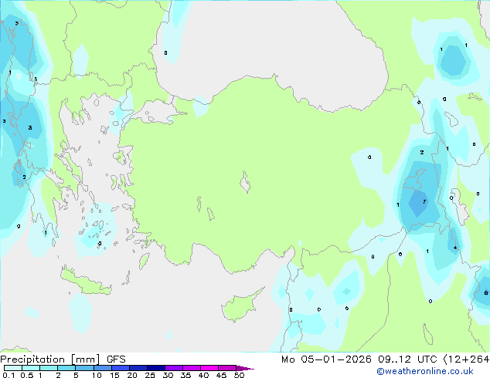Click the island of Crete
This screenshot has height=378, width=490.
click(x=85, y=282)
